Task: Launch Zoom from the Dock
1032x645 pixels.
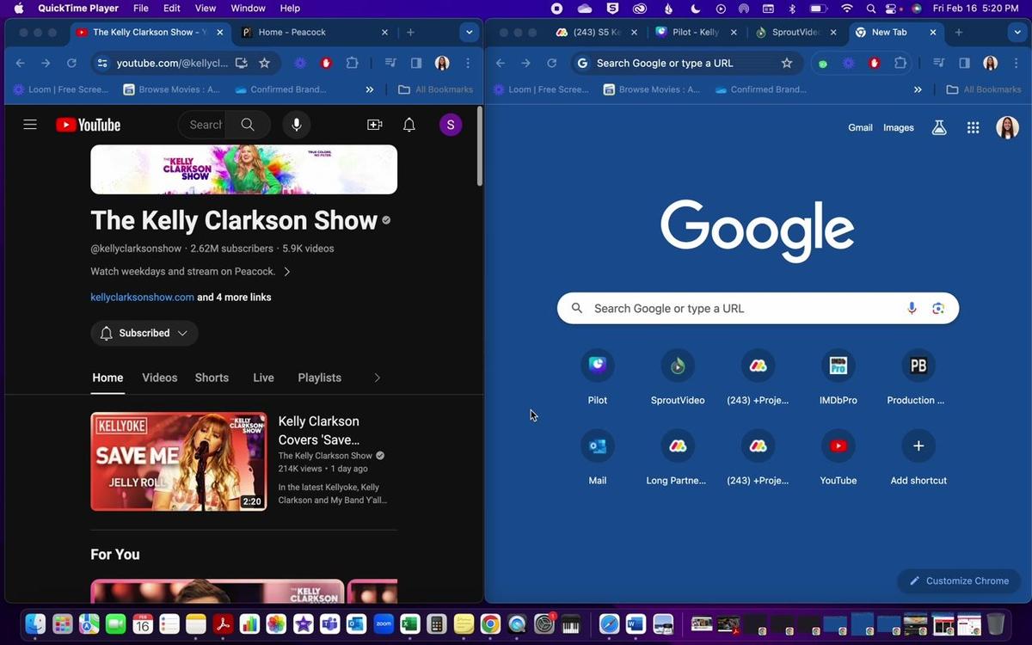Action: (383, 624)
